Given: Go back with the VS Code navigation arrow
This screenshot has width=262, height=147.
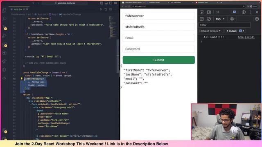Looking at the screenshot, I should coord(34,3).
